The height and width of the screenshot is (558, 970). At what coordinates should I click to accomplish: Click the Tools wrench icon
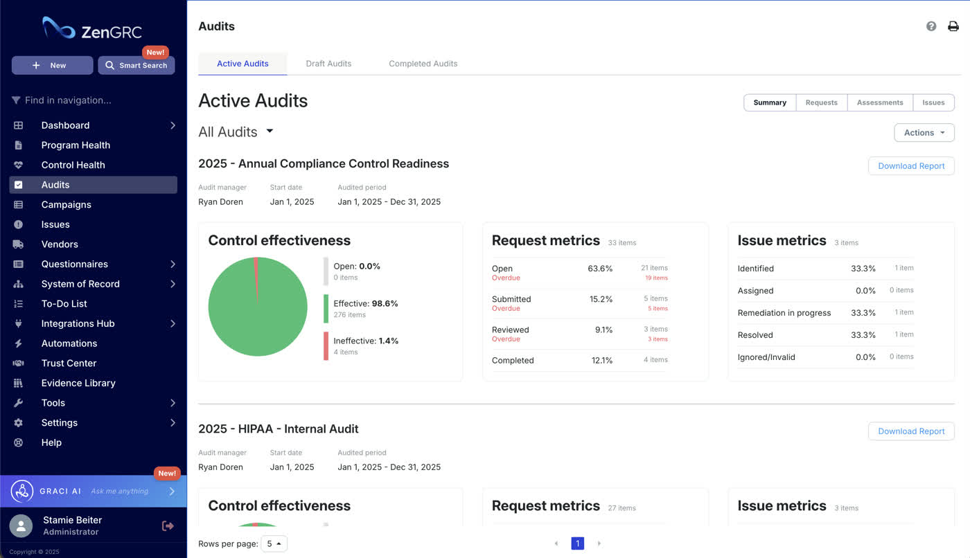click(x=19, y=403)
